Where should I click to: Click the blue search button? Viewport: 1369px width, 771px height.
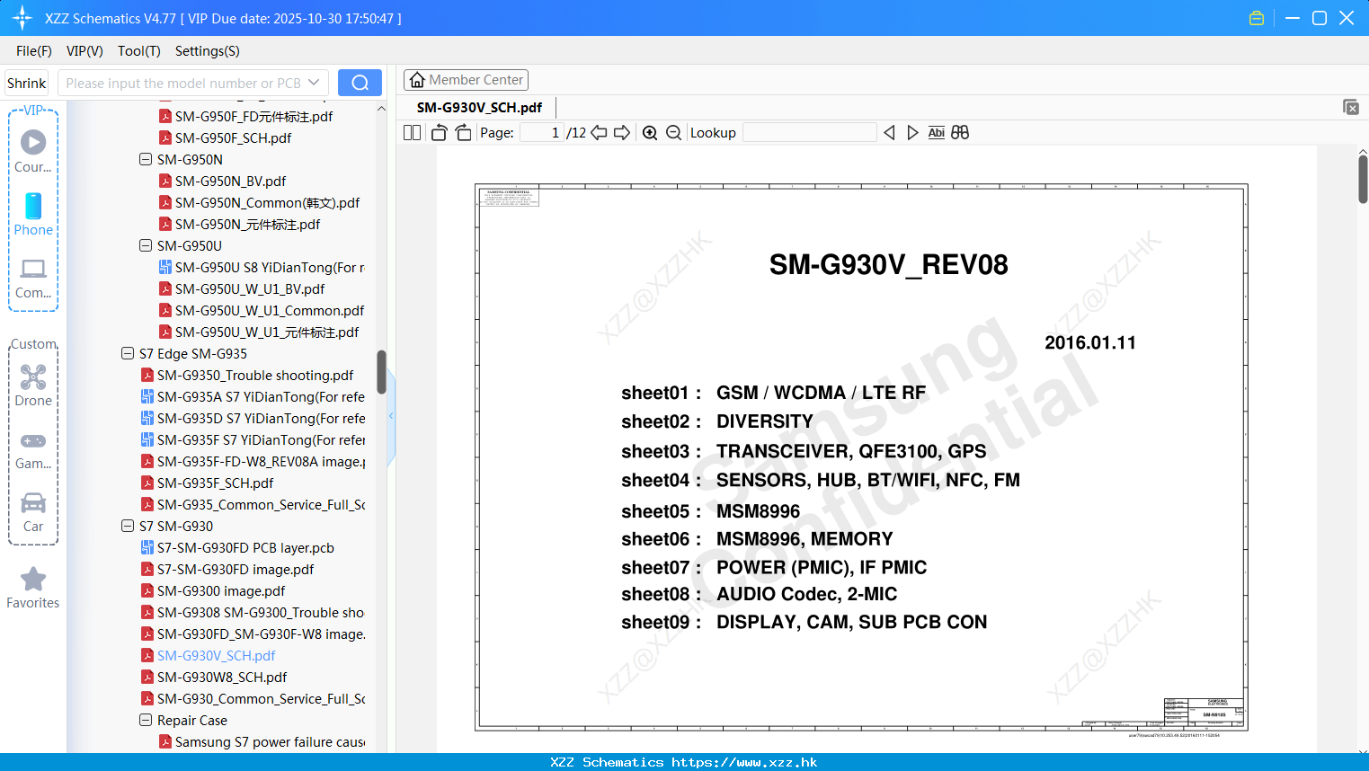click(x=360, y=83)
